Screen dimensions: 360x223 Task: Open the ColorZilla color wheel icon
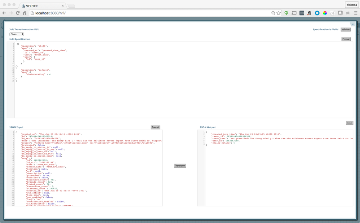pos(324,13)
